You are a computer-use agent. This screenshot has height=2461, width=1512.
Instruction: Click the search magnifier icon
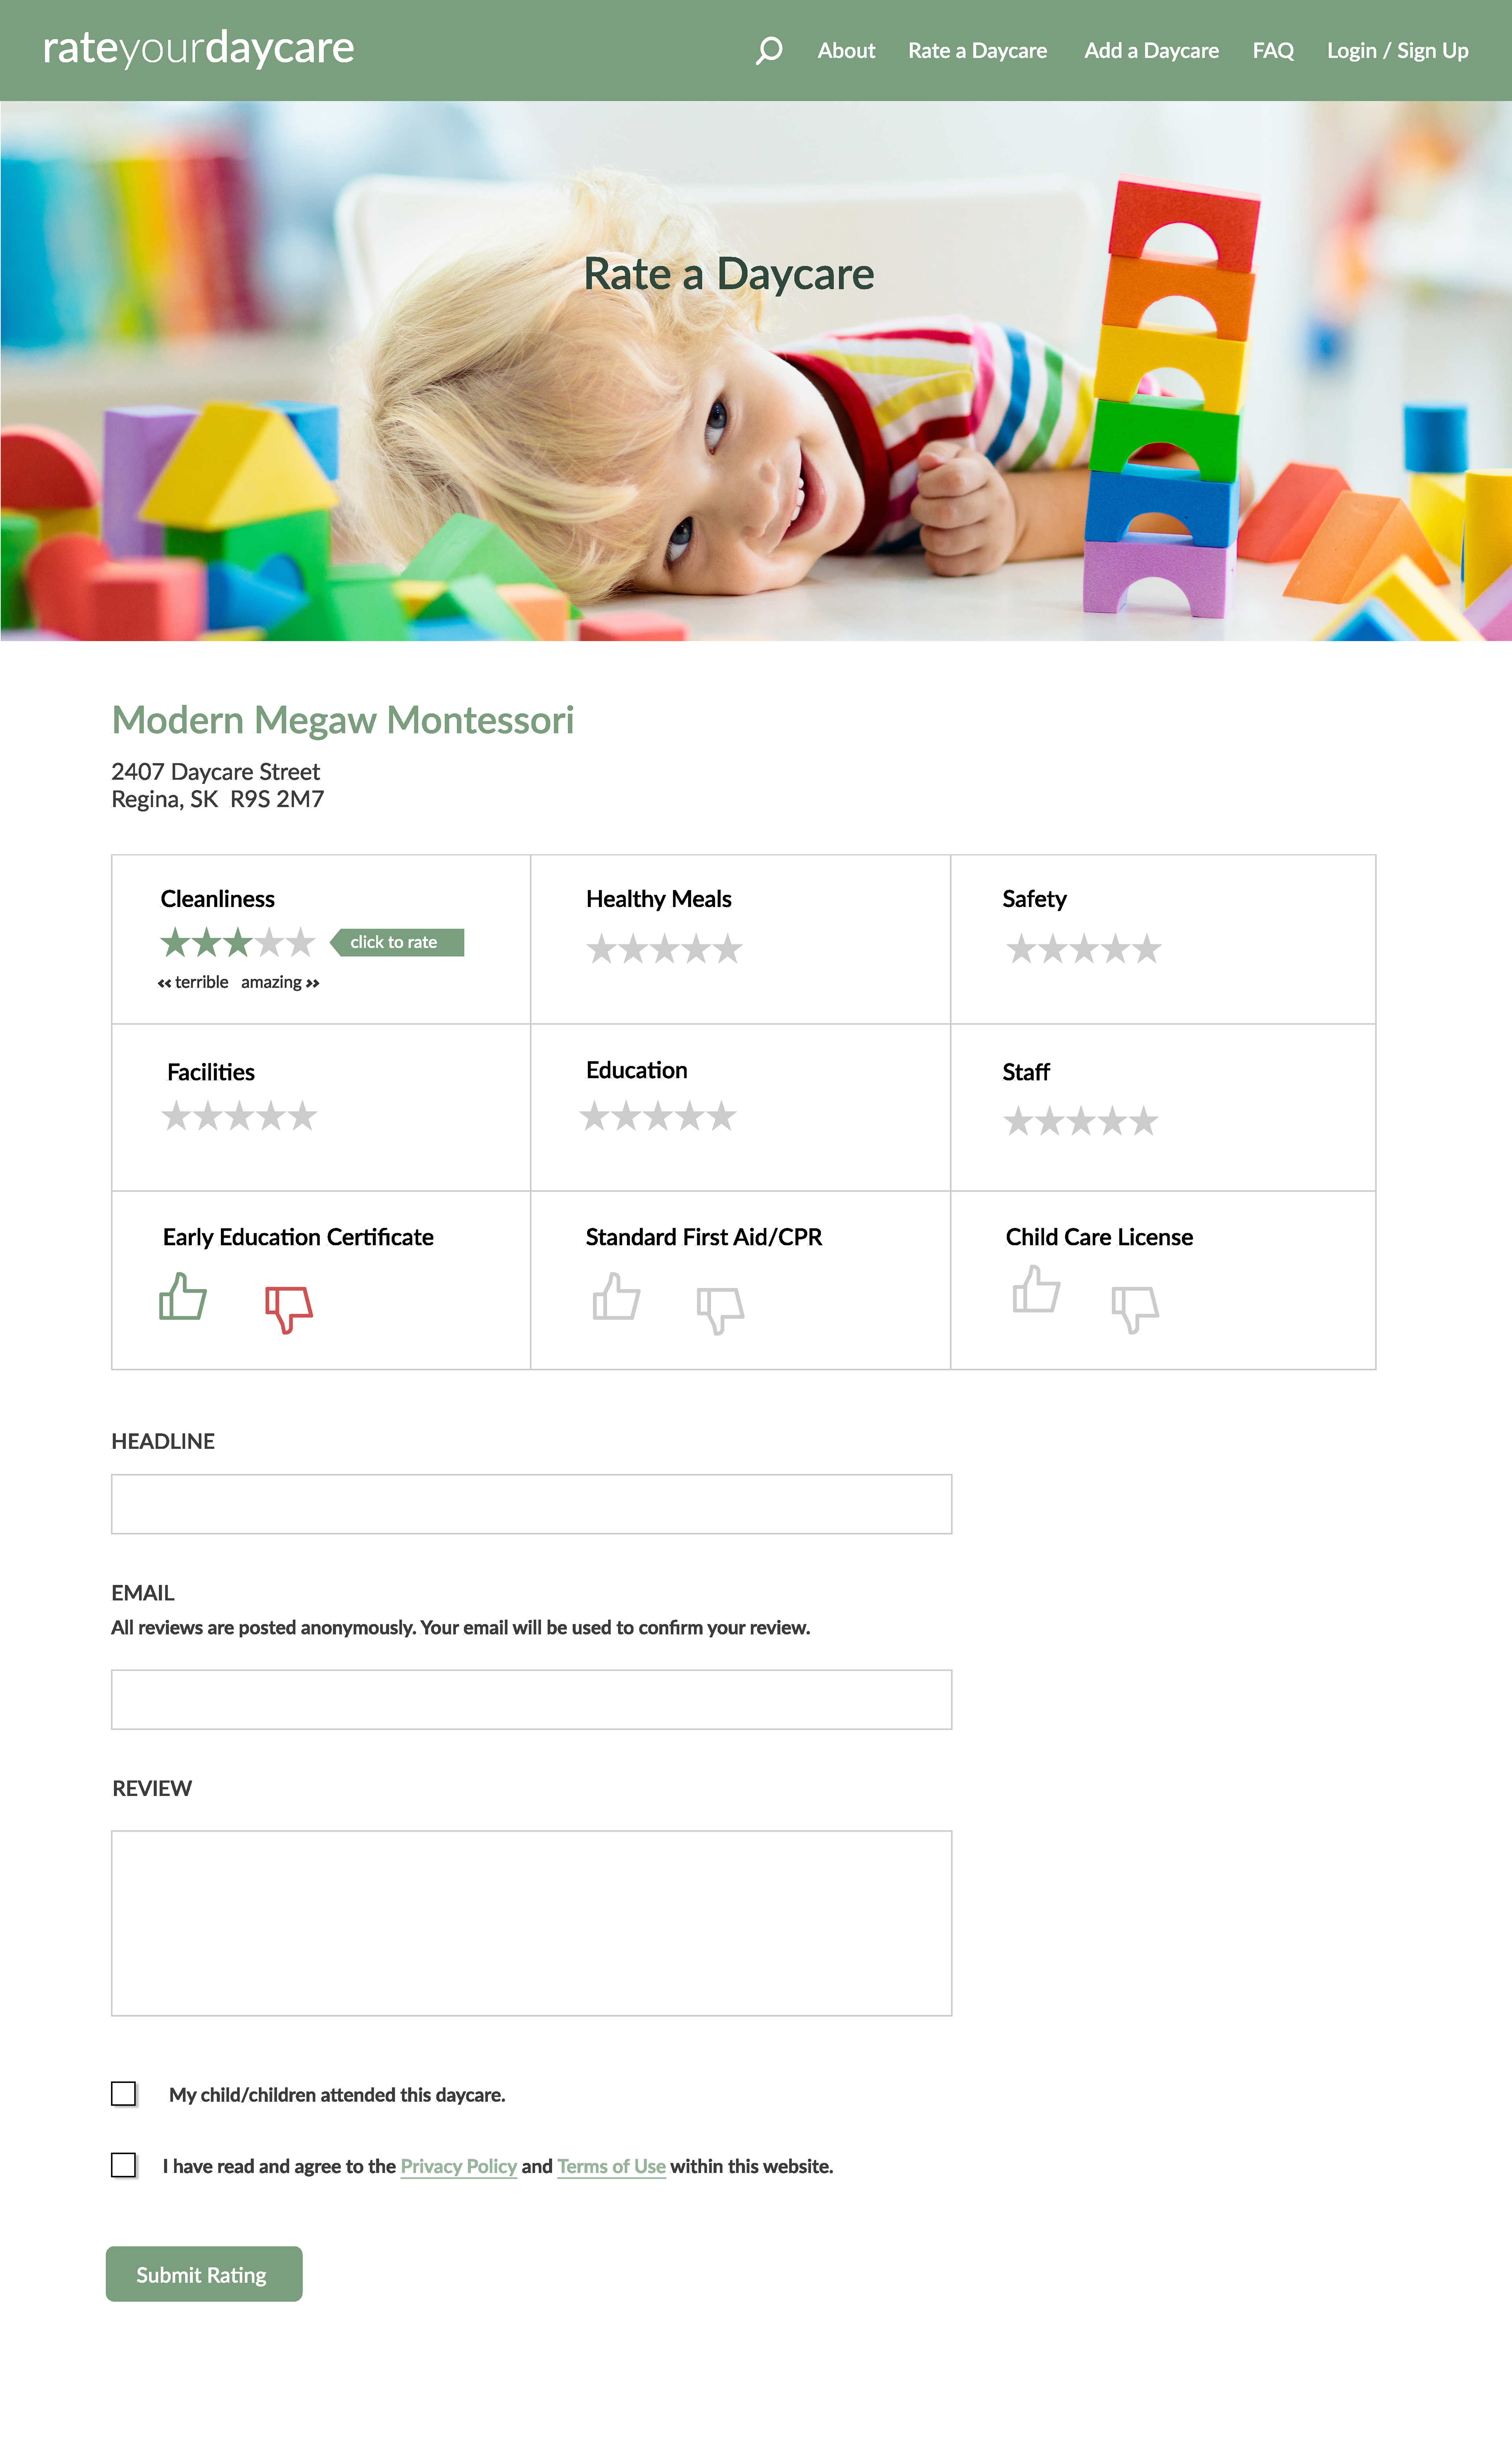click(x=768, y=50)
